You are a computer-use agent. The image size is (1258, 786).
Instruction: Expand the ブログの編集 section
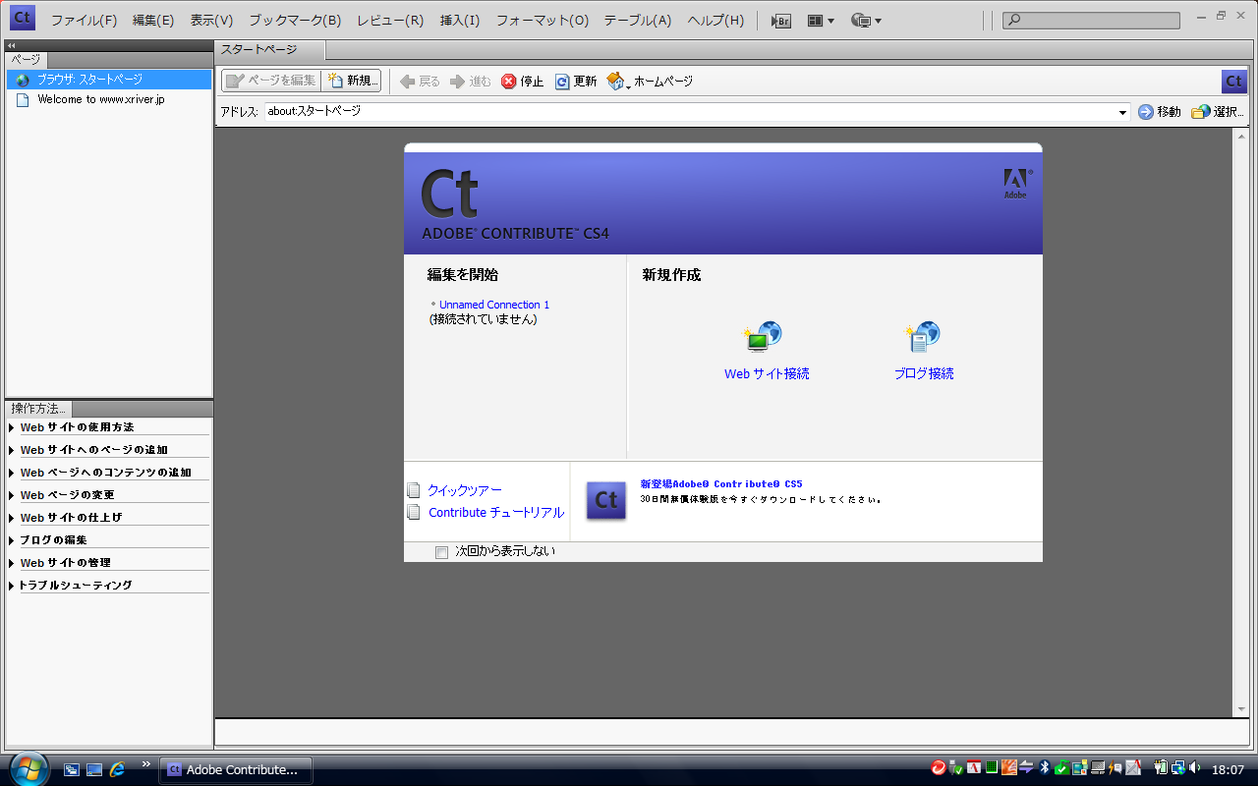(x=12, y=540)
